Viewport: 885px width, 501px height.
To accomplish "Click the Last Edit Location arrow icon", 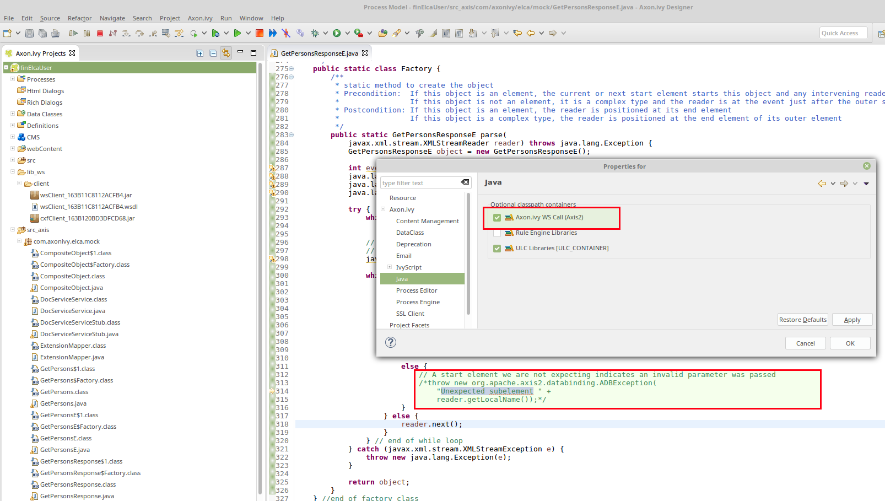I will [x=517, y=33].
